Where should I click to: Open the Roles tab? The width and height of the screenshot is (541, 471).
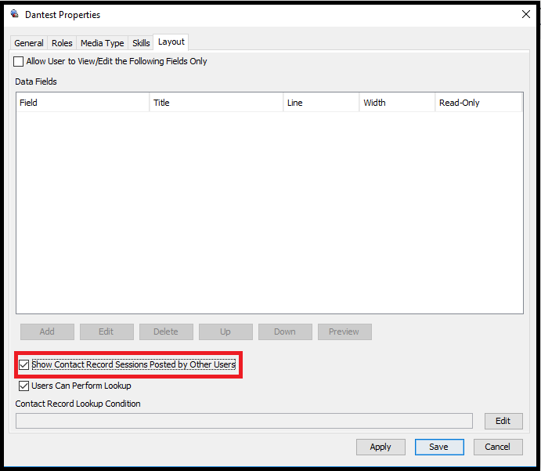click(62, 43)
